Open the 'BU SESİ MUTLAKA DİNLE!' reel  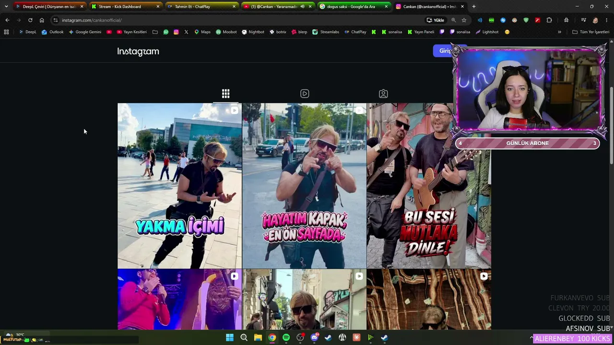429,186
